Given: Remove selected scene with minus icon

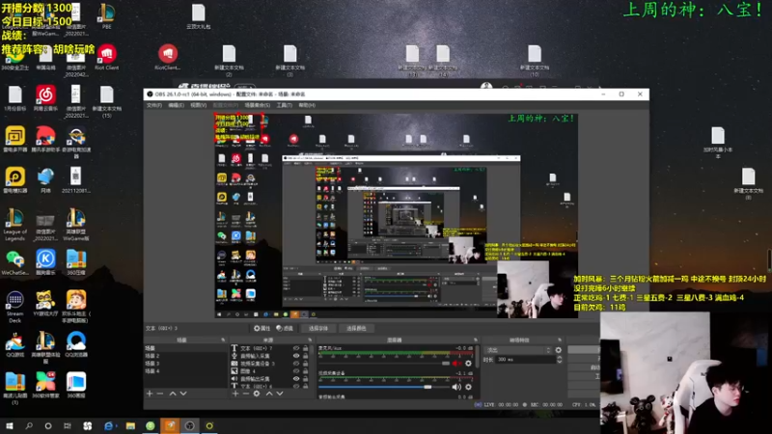Looking at the screenshot, I should coord(160,393).
